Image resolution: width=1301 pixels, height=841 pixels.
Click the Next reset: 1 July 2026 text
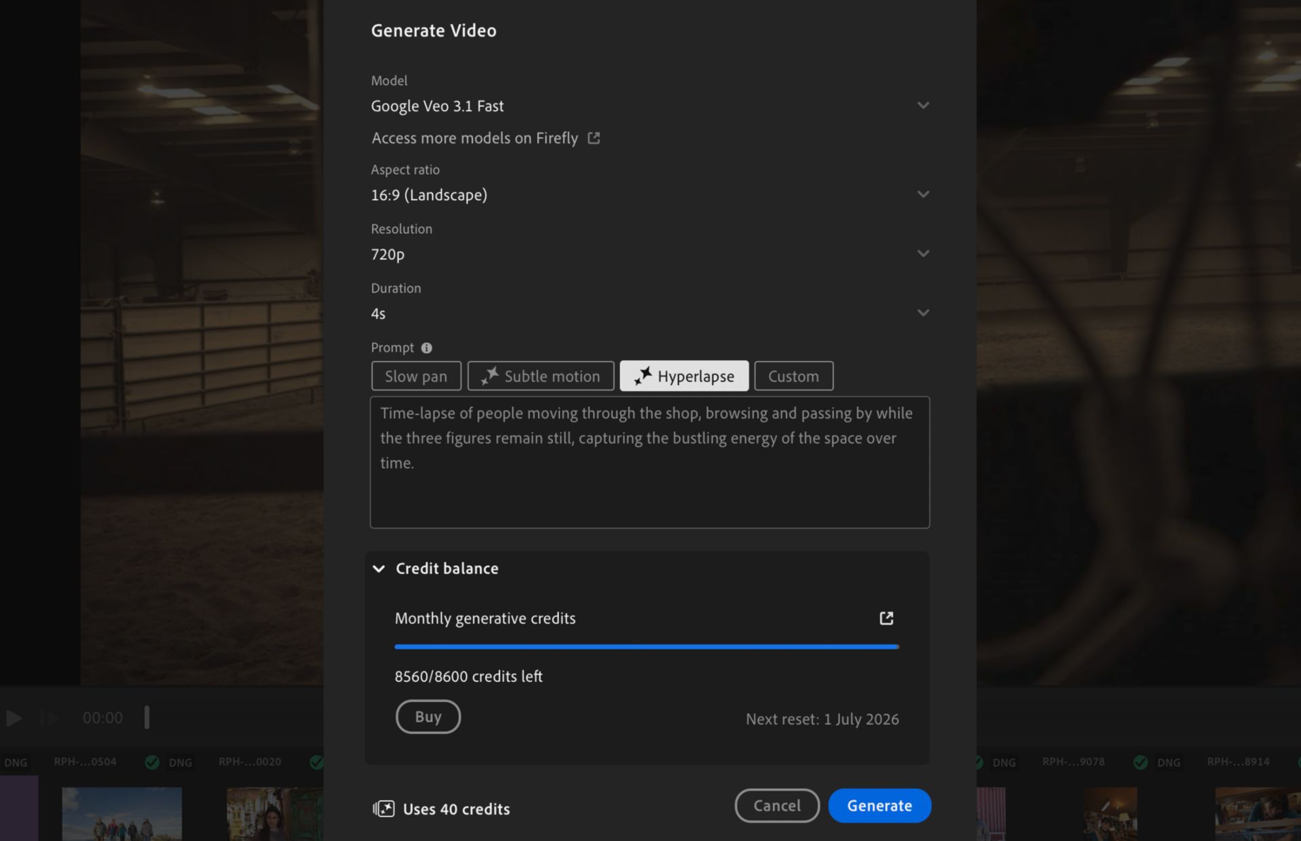823,719
